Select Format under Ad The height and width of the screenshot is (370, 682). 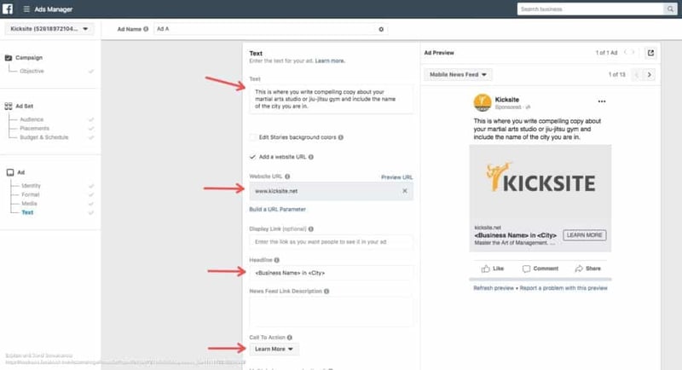[x=31, y=194]
